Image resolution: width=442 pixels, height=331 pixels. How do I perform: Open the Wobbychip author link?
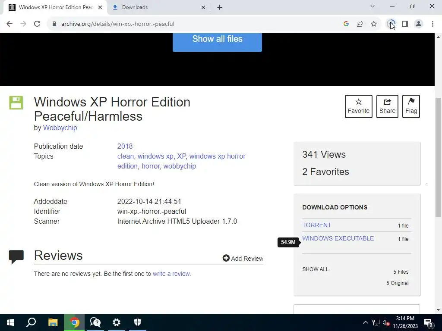pyautogui.click(x=60, y=128)
